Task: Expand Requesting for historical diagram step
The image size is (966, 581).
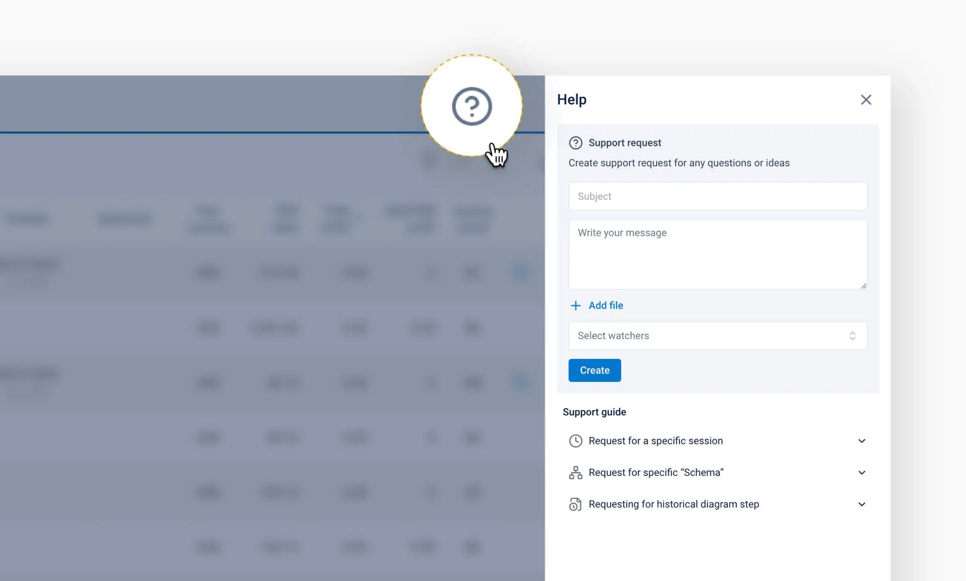Action: click(x=673, y=504)
